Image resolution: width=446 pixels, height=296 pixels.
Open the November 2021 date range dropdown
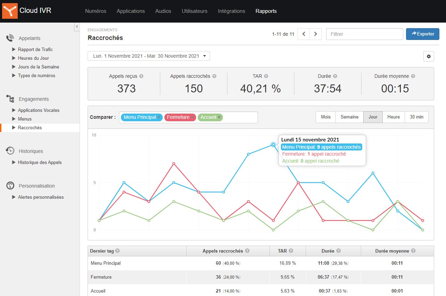[x=149, y=56]
